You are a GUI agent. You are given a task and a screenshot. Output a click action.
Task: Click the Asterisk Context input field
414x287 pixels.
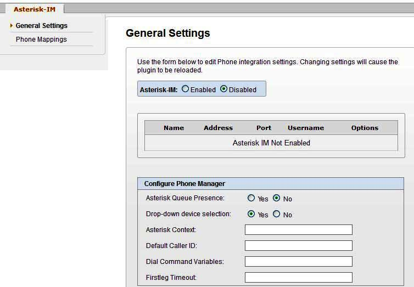(x=299, y=230)
